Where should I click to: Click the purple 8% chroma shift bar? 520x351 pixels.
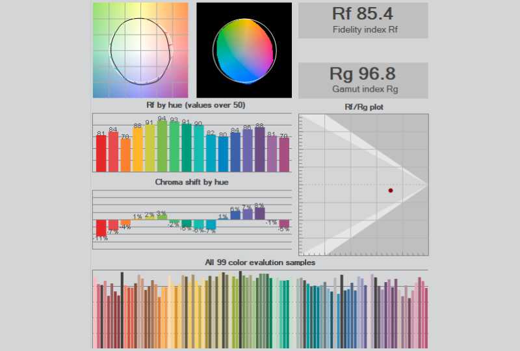tap(259, 213)
